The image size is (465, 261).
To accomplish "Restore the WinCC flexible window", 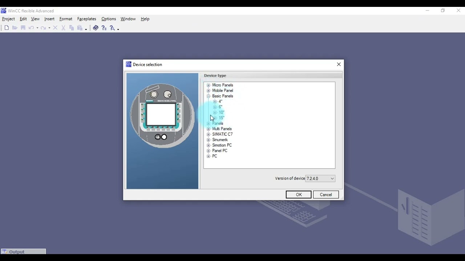I will [443, 11].
